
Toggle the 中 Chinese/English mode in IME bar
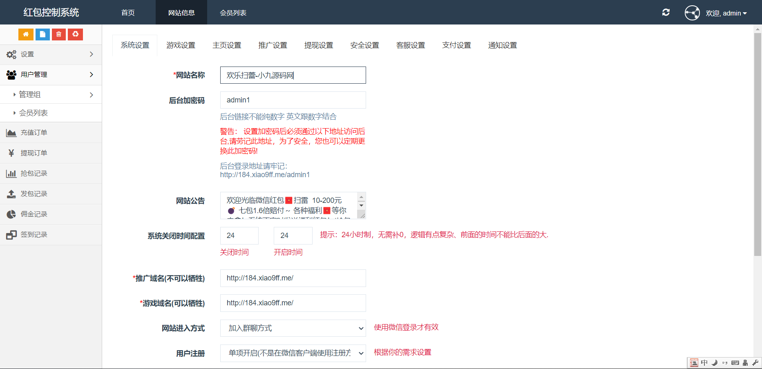click(x=704, y=362)
